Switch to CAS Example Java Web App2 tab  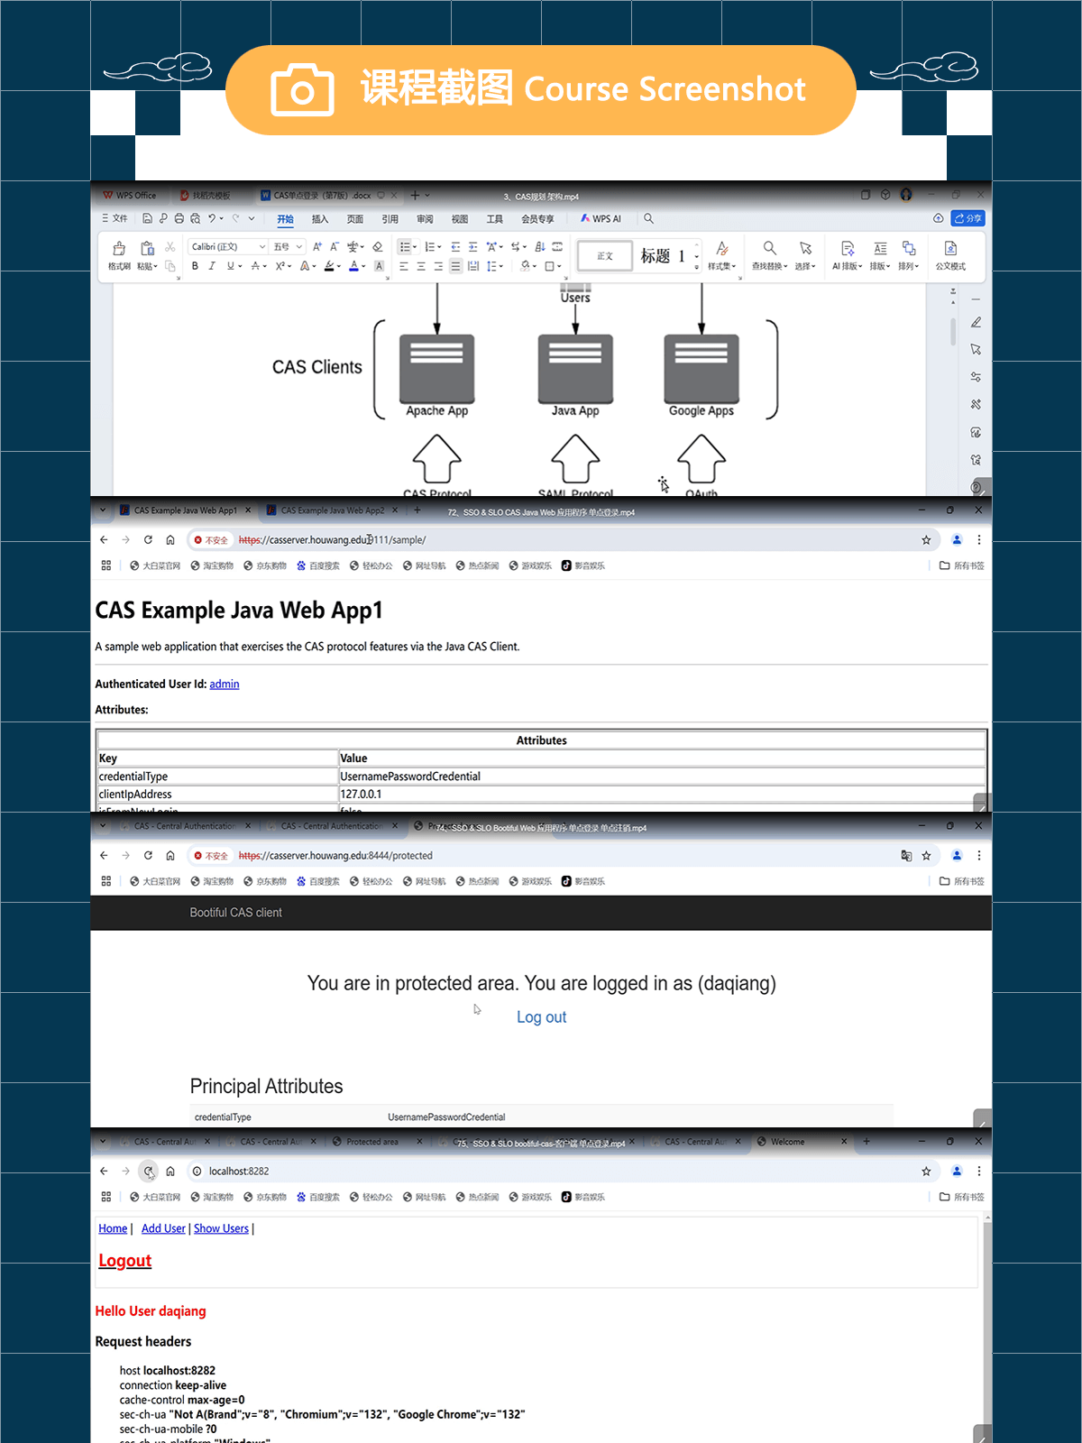pos(332,510)
